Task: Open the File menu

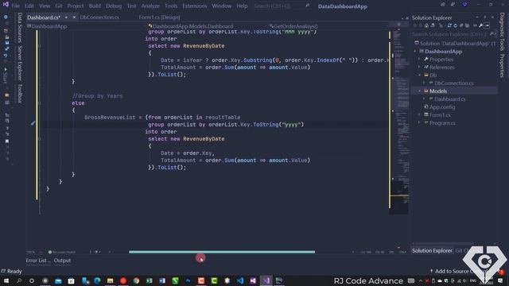Action: click(x=15, y=6)
